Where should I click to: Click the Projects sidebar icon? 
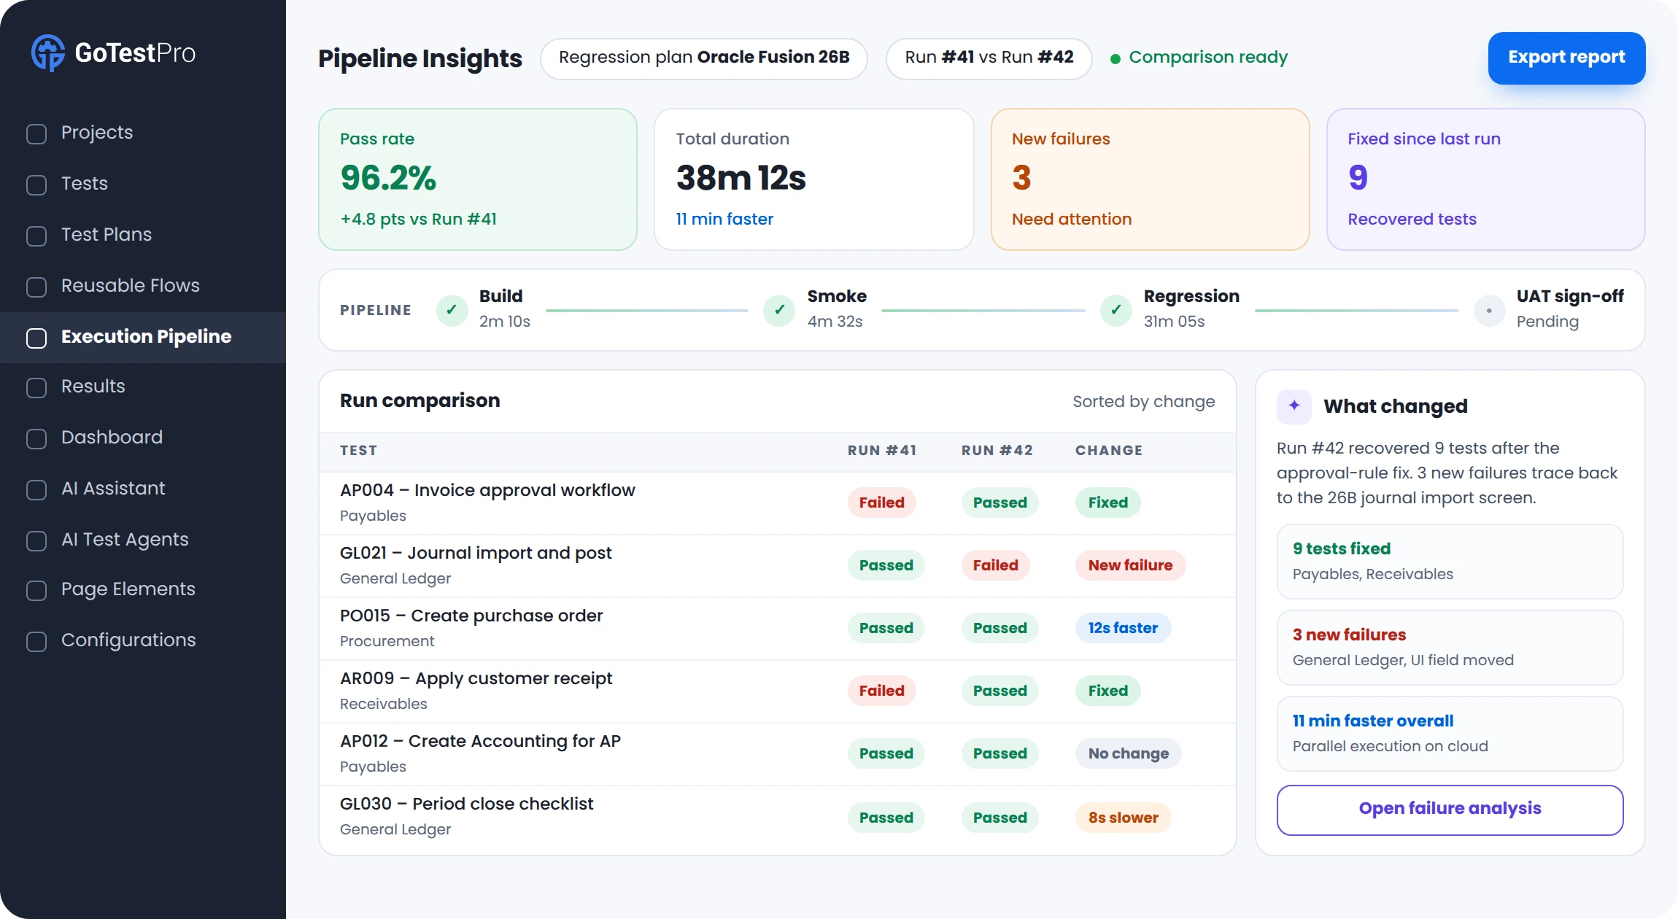pyautogui.click(x=36, y=133)
